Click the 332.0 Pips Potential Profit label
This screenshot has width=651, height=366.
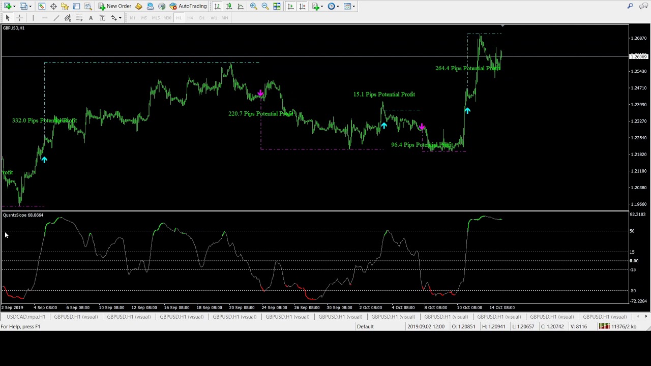point(44,120)
